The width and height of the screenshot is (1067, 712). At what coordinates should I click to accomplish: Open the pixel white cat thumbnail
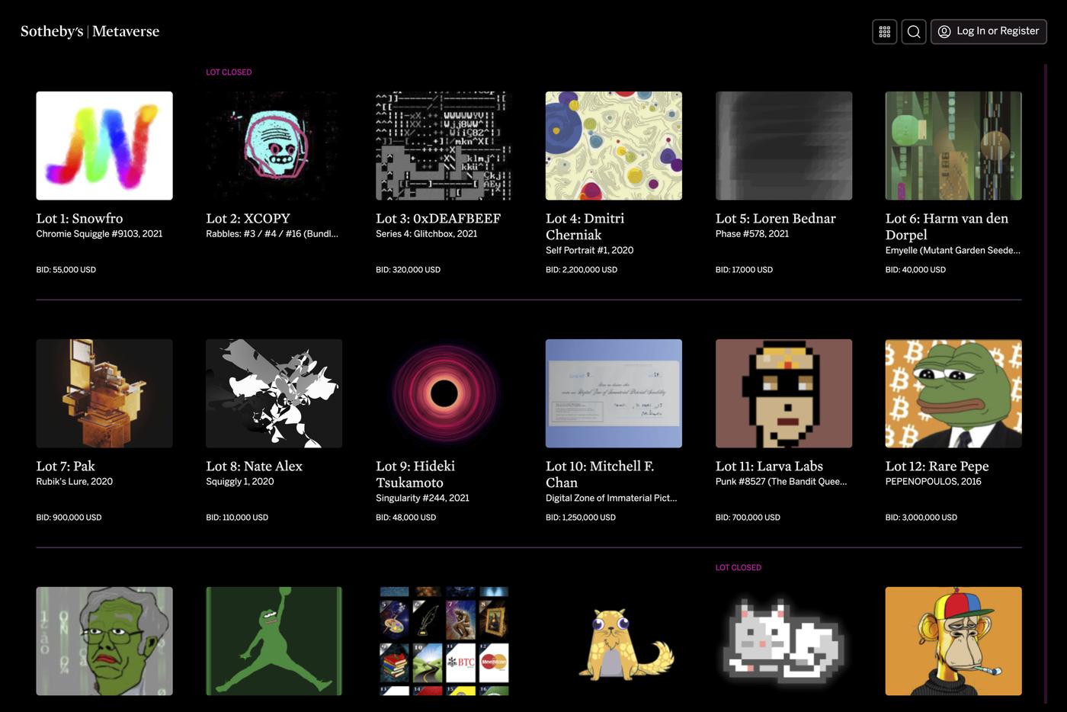[783, 641]
